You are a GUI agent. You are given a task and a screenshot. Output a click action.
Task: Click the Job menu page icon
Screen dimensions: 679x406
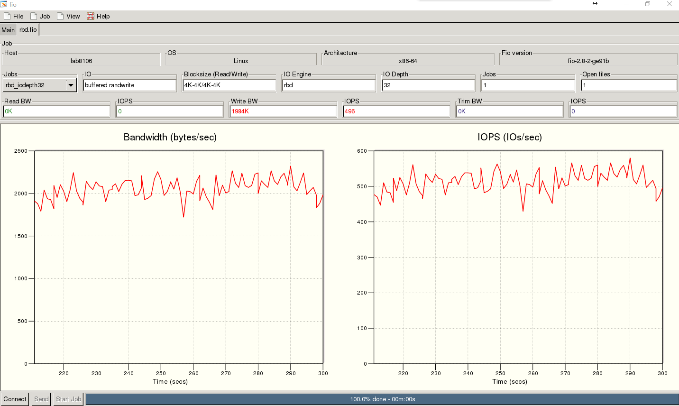coord(34,16)
